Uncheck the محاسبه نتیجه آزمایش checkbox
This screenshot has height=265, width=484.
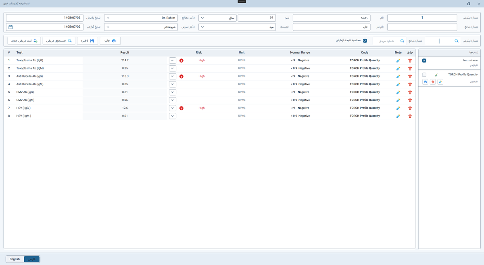(x=365, y=41)
